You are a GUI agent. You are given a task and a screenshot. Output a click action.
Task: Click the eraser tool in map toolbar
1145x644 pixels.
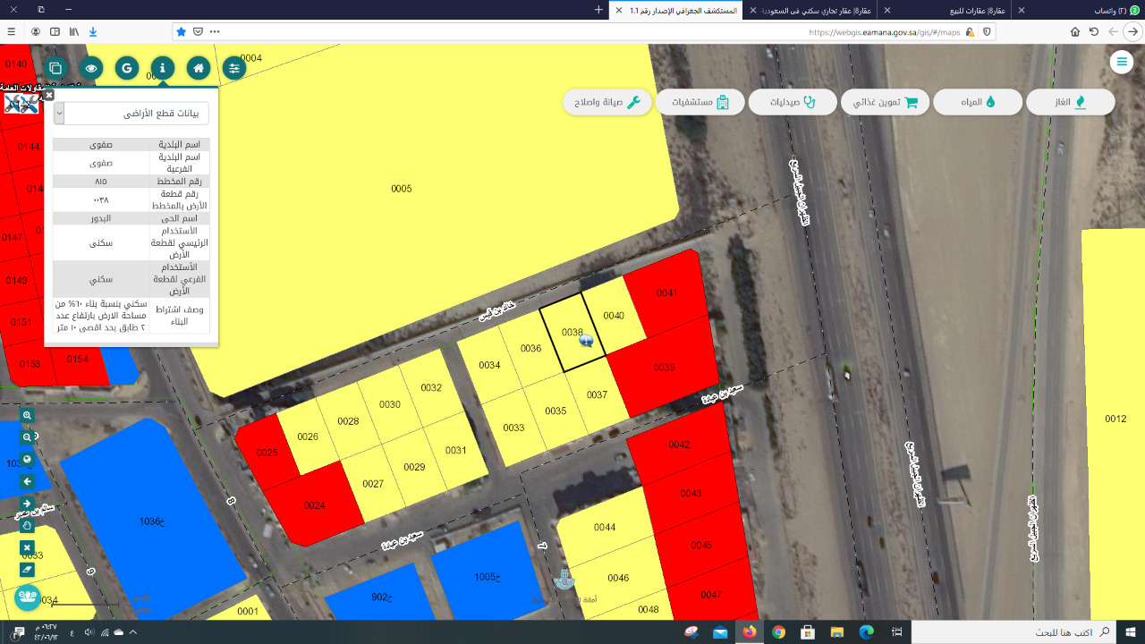coord(27,569)
